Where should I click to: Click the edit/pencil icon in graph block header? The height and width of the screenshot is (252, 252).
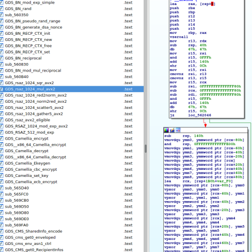coord(172,130)
